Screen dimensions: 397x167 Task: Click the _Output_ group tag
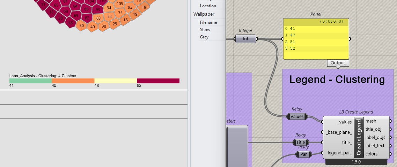338,63
